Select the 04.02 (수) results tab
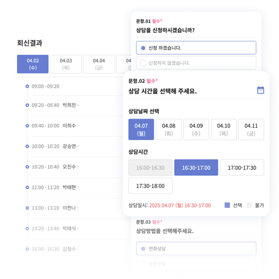Image resolution: width=279 pixels, height=279 pixels. [33, 64]
